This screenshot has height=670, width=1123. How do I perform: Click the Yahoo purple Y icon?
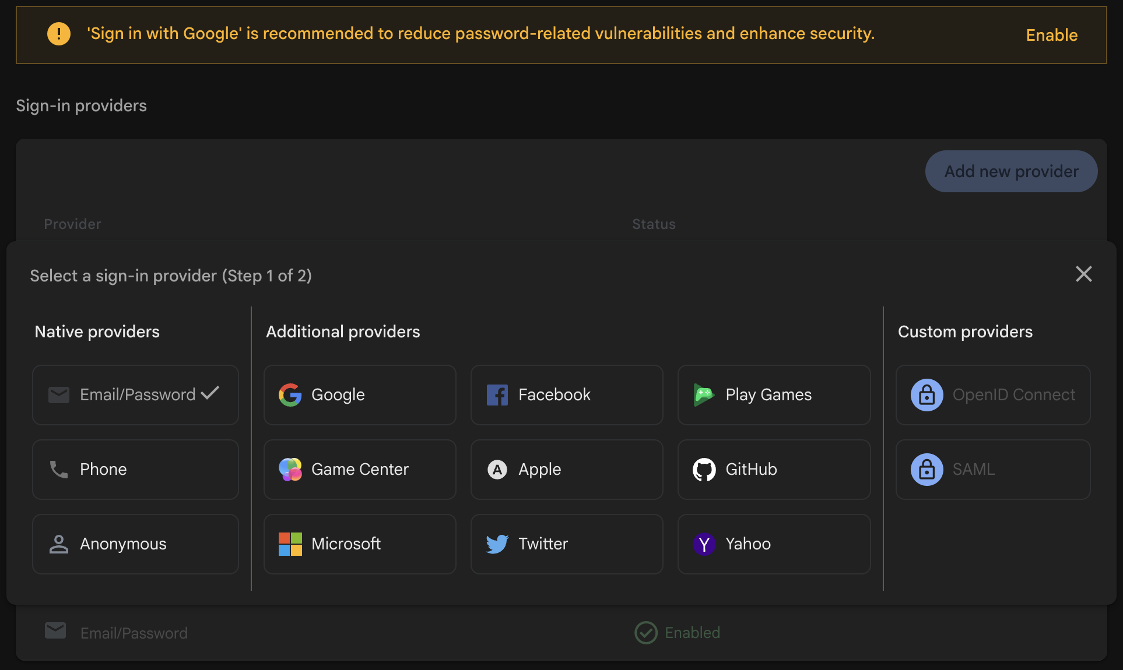[704, 544]
